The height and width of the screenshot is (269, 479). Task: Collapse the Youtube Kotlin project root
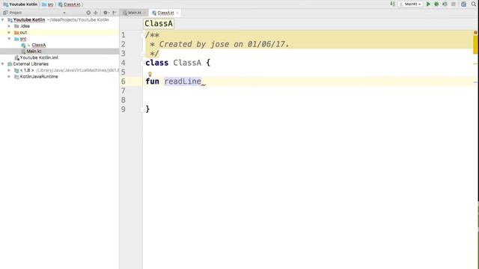pos(3,19)
